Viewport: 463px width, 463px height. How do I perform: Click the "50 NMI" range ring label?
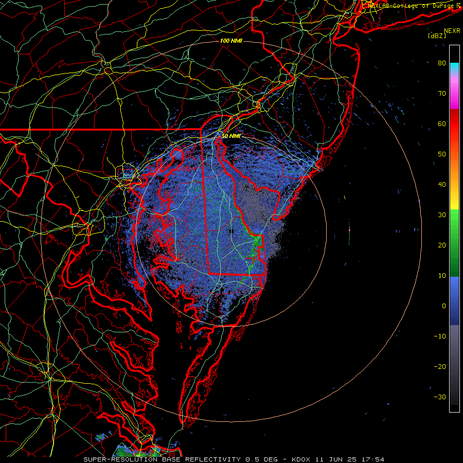click(x=231, y=136)
